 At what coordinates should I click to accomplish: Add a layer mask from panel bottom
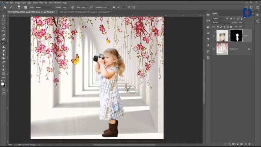234,144
